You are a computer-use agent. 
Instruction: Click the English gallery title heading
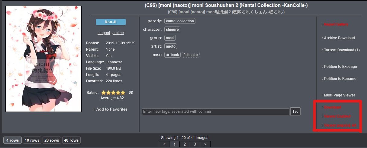[x=226, y=5]
